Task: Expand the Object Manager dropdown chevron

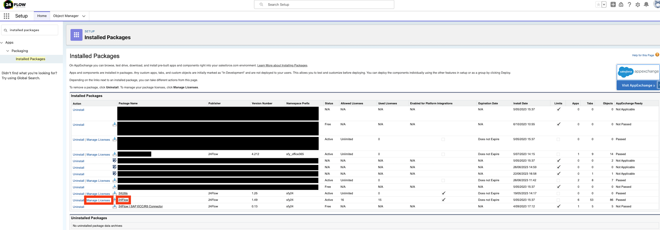Action: (x=84, y=16)
